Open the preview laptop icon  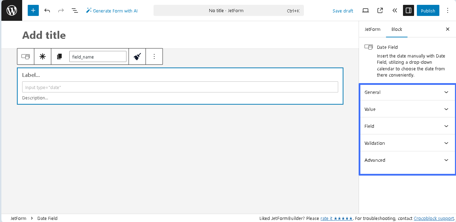tap(365, 10)
